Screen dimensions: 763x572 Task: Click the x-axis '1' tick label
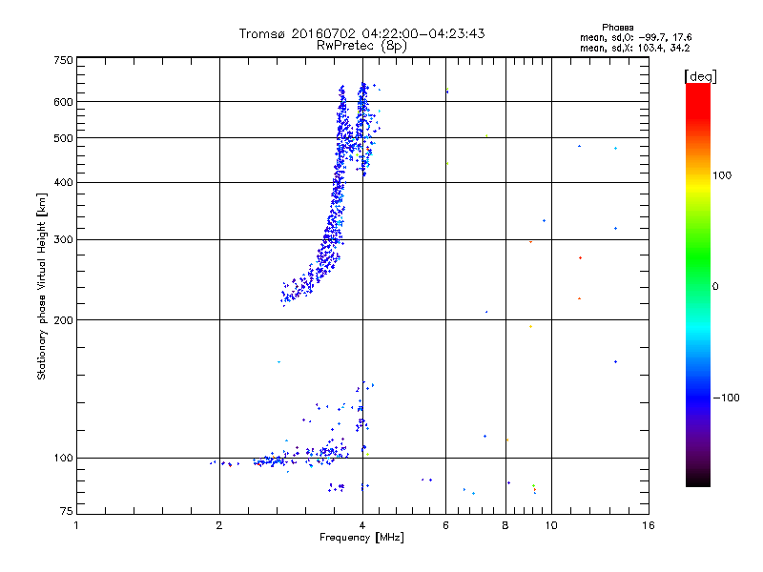click(x=76, y=525)
